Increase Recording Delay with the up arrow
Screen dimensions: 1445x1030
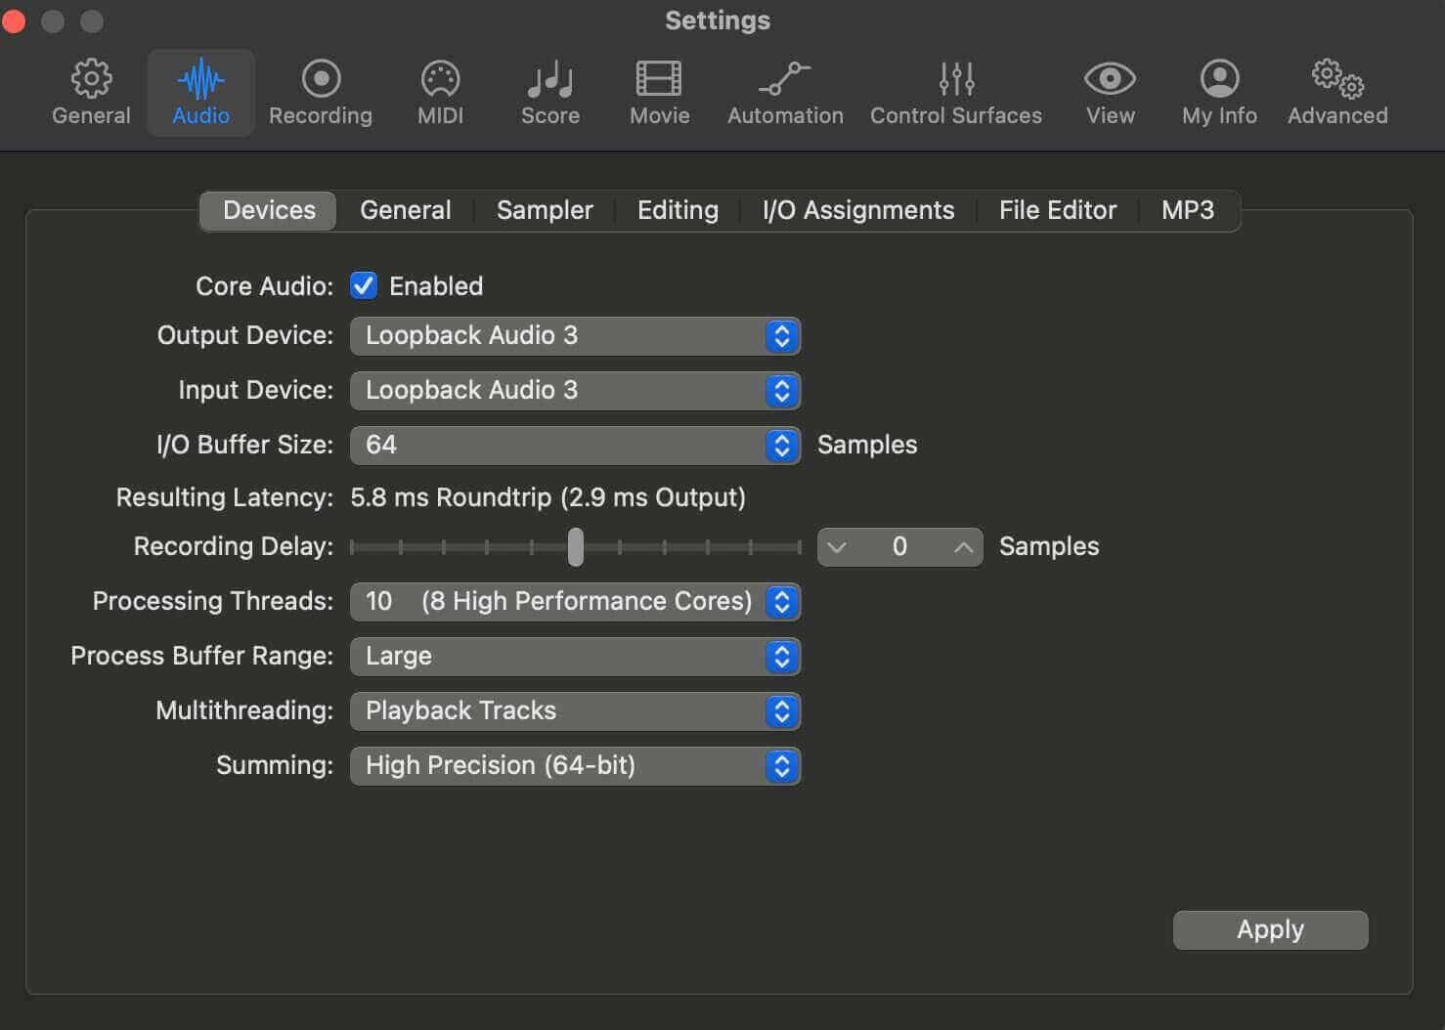[963, 546]
